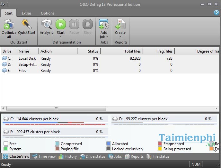Click the C: cluster view disk icon
Screen dimensions: 221x168
[6, 119]
